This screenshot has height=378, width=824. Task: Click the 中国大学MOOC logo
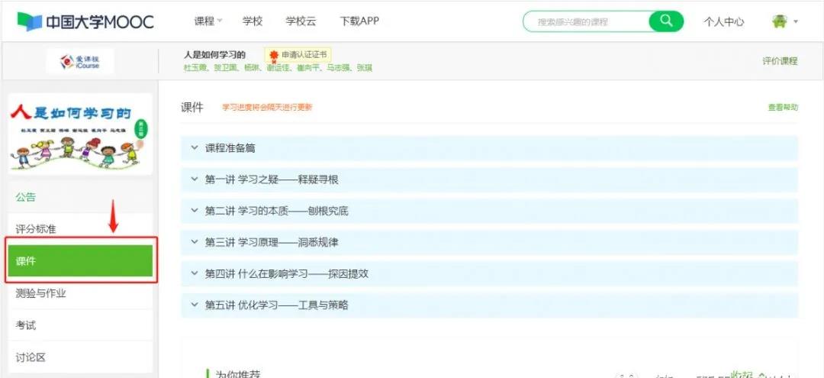click(x=85, y=21)
